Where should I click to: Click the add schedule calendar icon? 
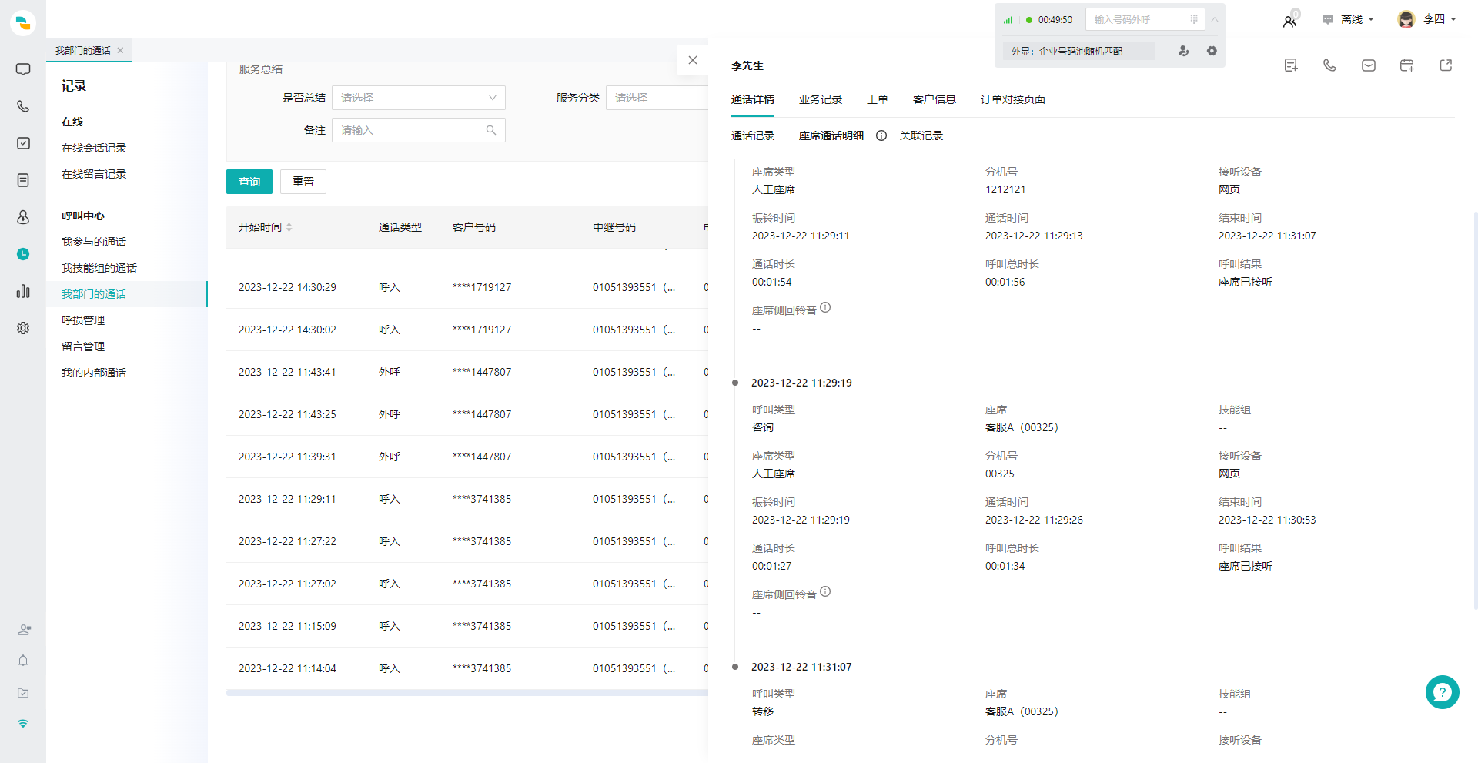(1407, 65)
